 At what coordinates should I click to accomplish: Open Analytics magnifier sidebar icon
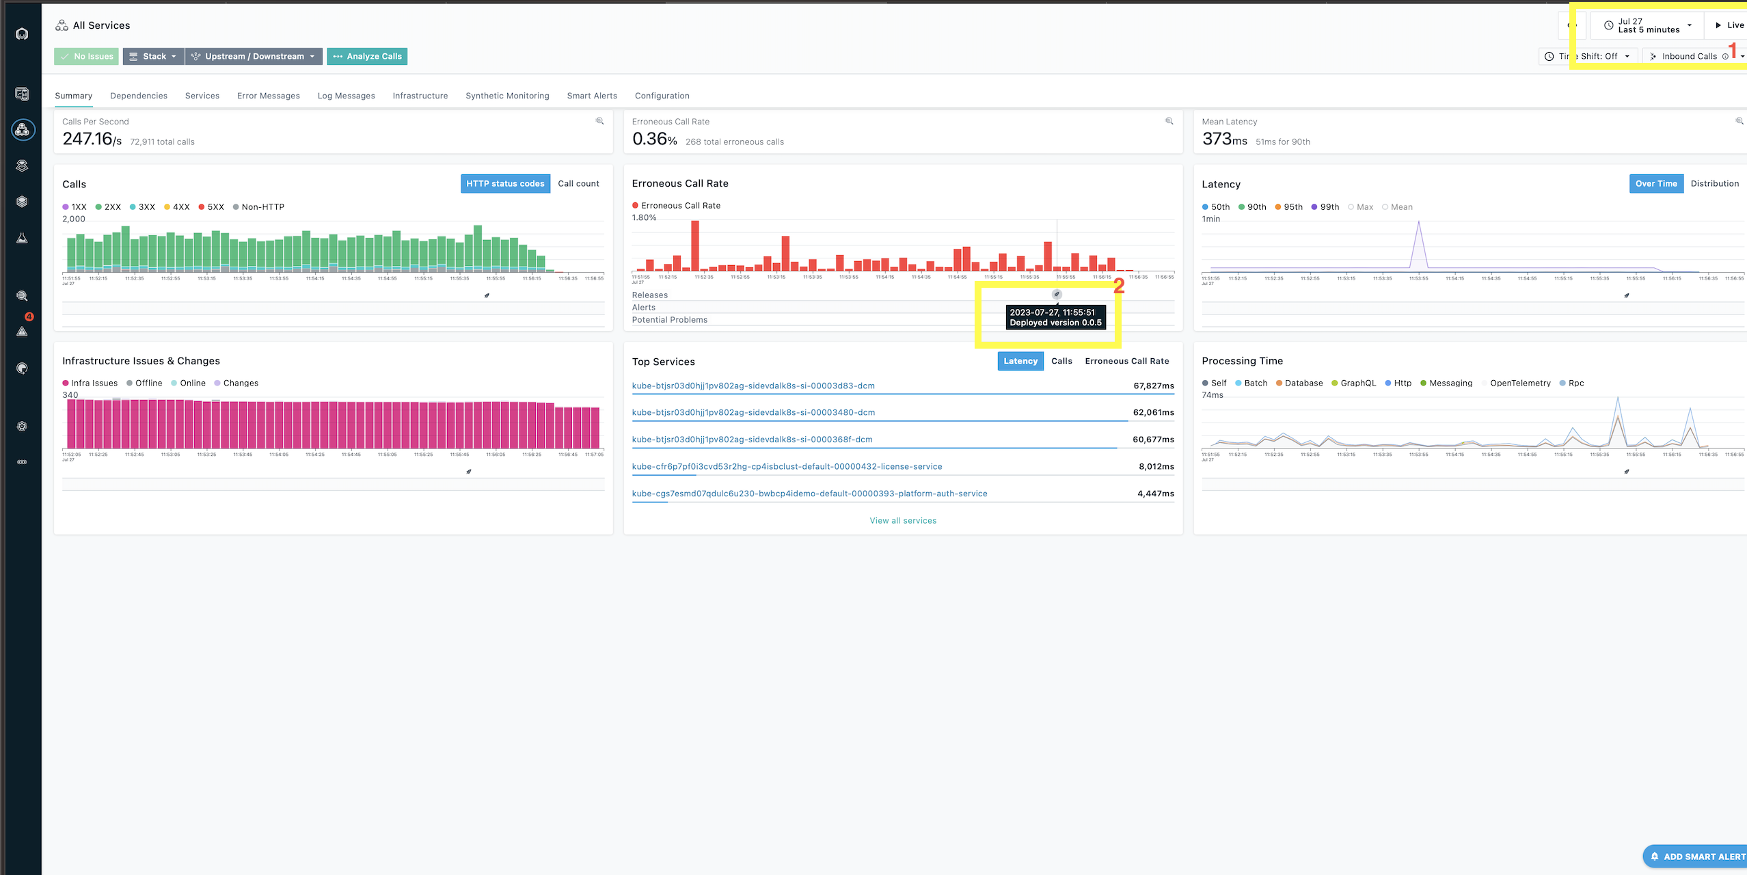(x=22, y=296)
